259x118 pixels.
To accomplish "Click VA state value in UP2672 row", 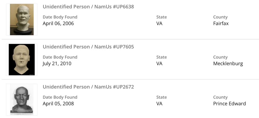I will tap(159, 104).
